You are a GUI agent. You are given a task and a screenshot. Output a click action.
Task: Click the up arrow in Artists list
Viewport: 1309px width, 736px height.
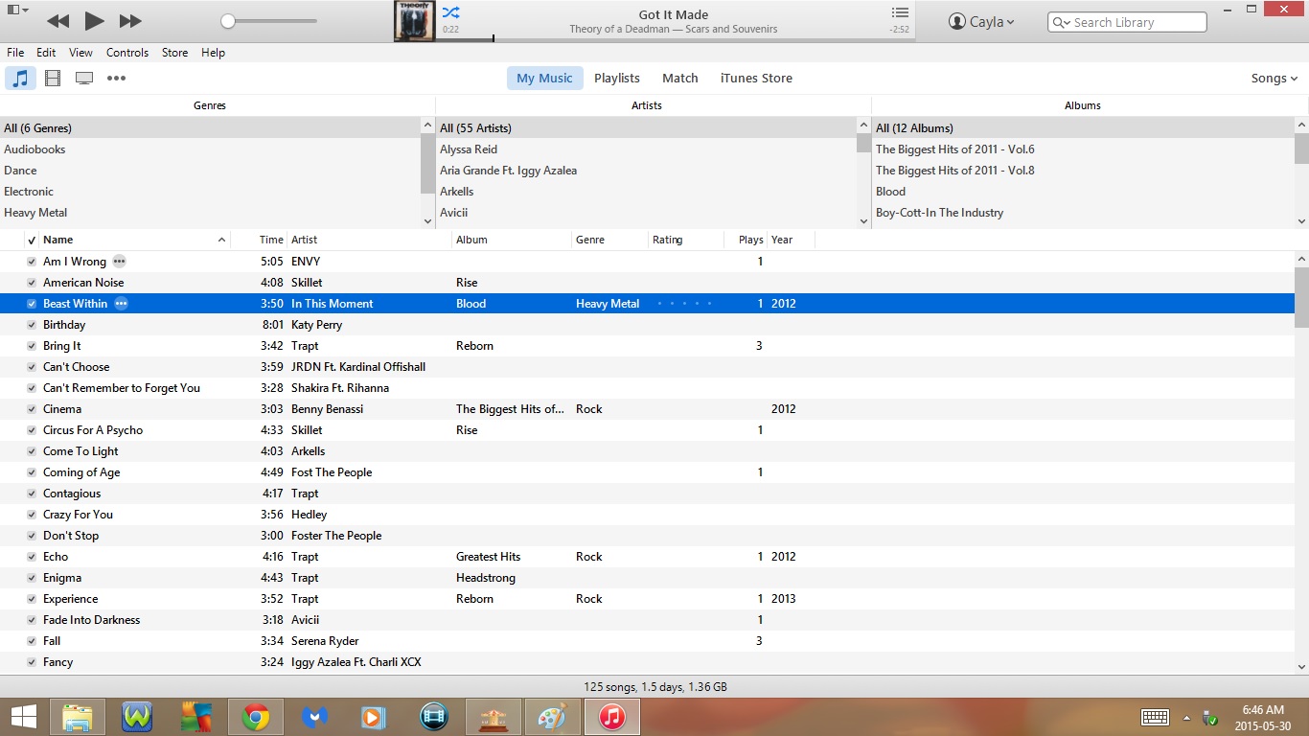[863, 125]
